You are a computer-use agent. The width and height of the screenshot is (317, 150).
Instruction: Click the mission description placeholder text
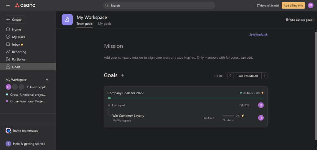click(178, 58)
